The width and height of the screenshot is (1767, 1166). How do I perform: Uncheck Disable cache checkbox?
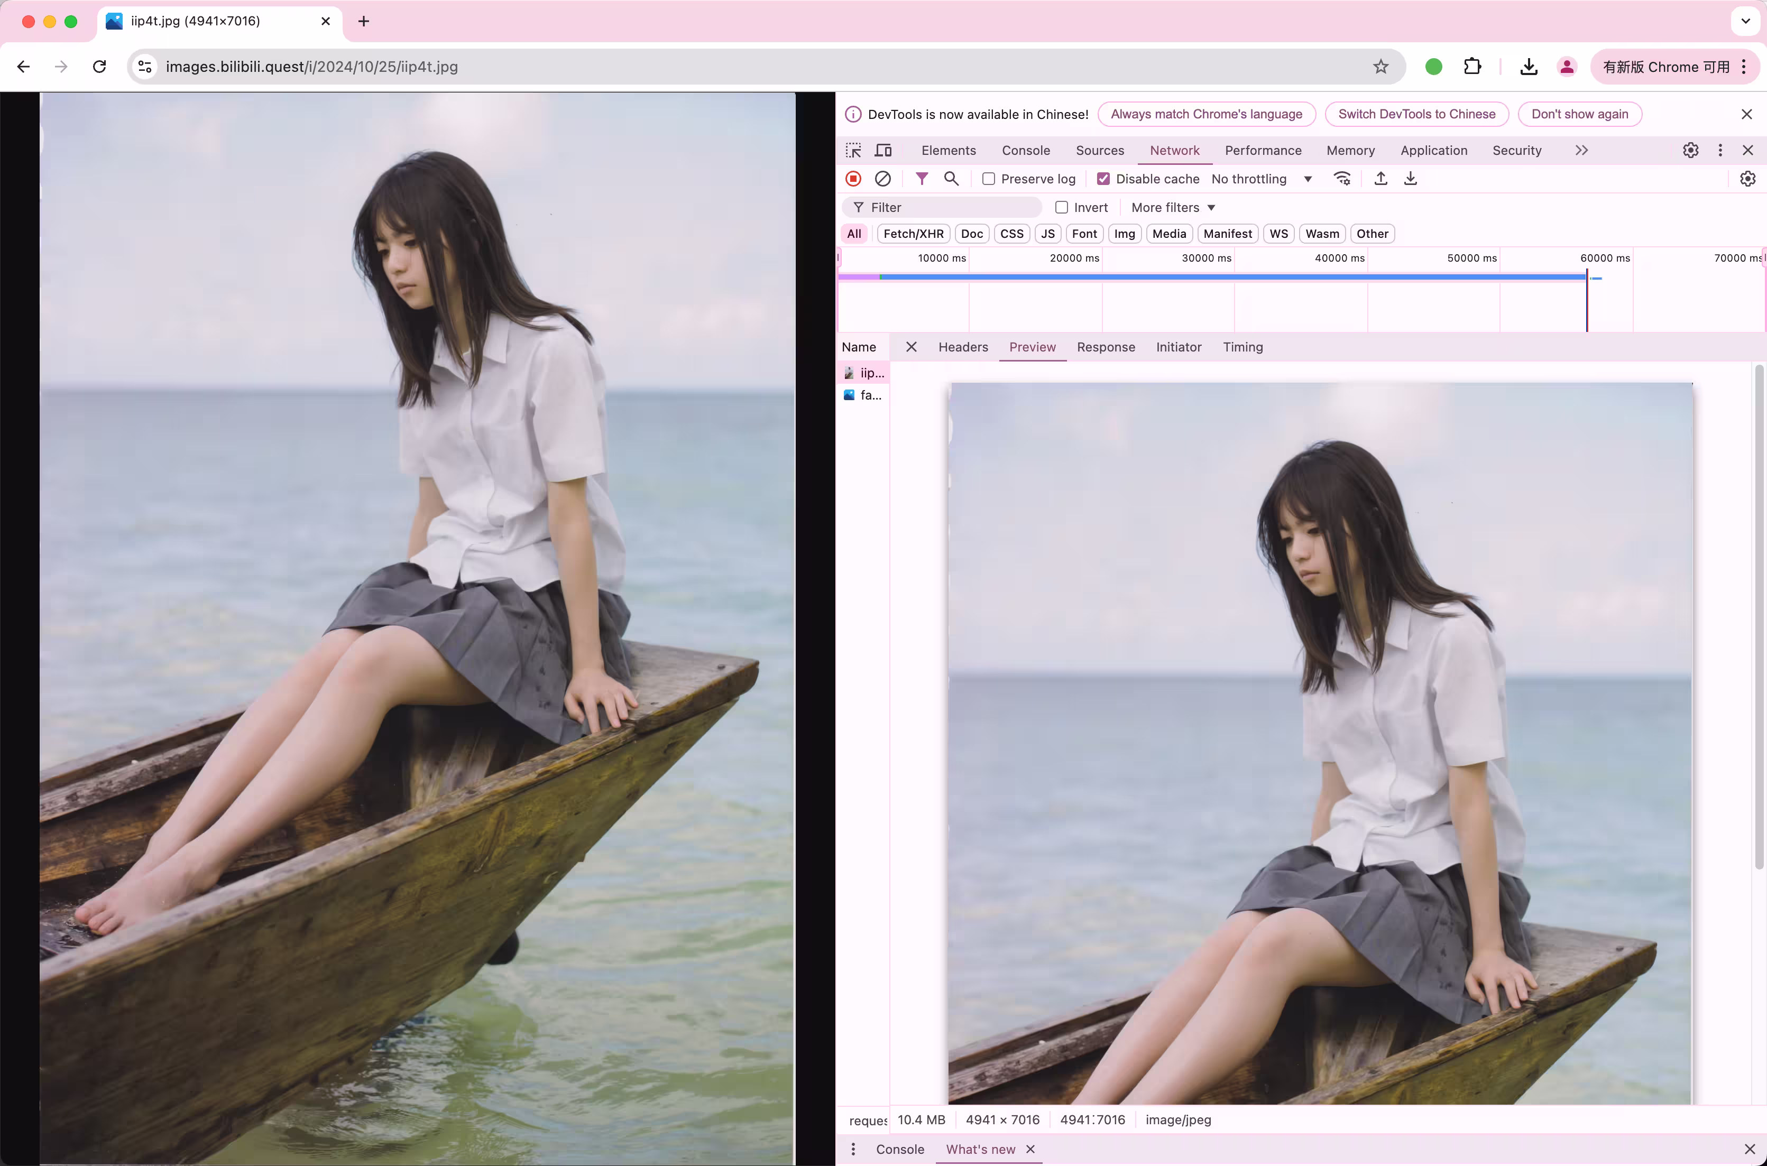point(1103,179)
